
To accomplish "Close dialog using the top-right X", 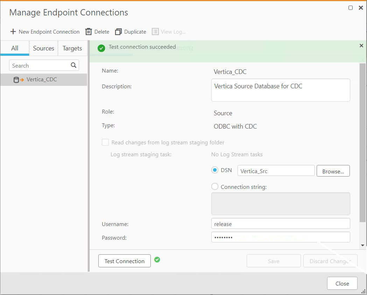I will point(361,8).
